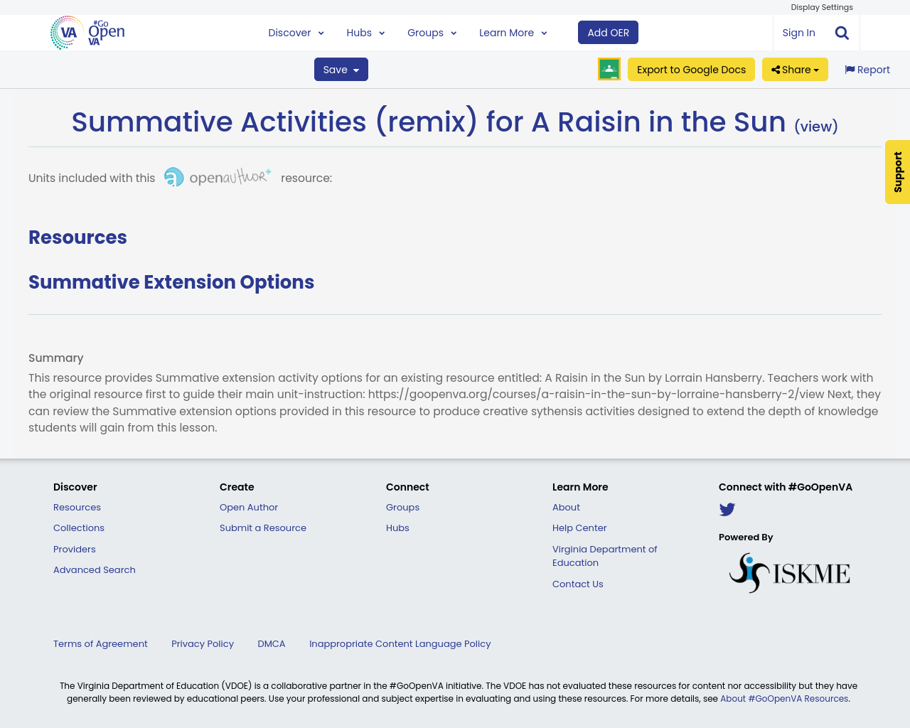Open the GoOpenVA home logo
This screenshot has width=910, height=728.
[87, 31]
